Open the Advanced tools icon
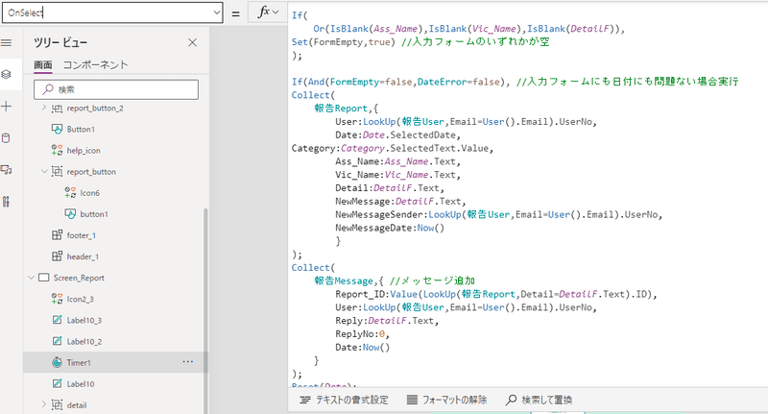 7,202
